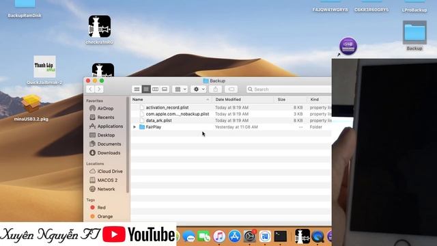Select Yesterday at 11:08 AM date cell
The width and height of the screenshot is (437, 246).
point(236,127)
